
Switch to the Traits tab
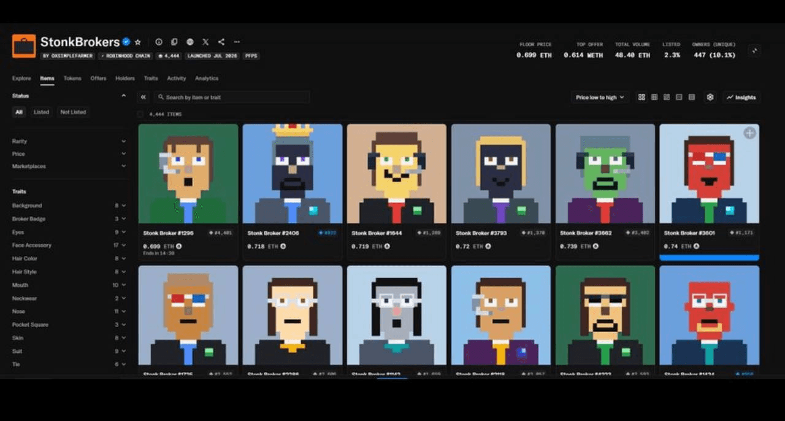coord(151,79)
